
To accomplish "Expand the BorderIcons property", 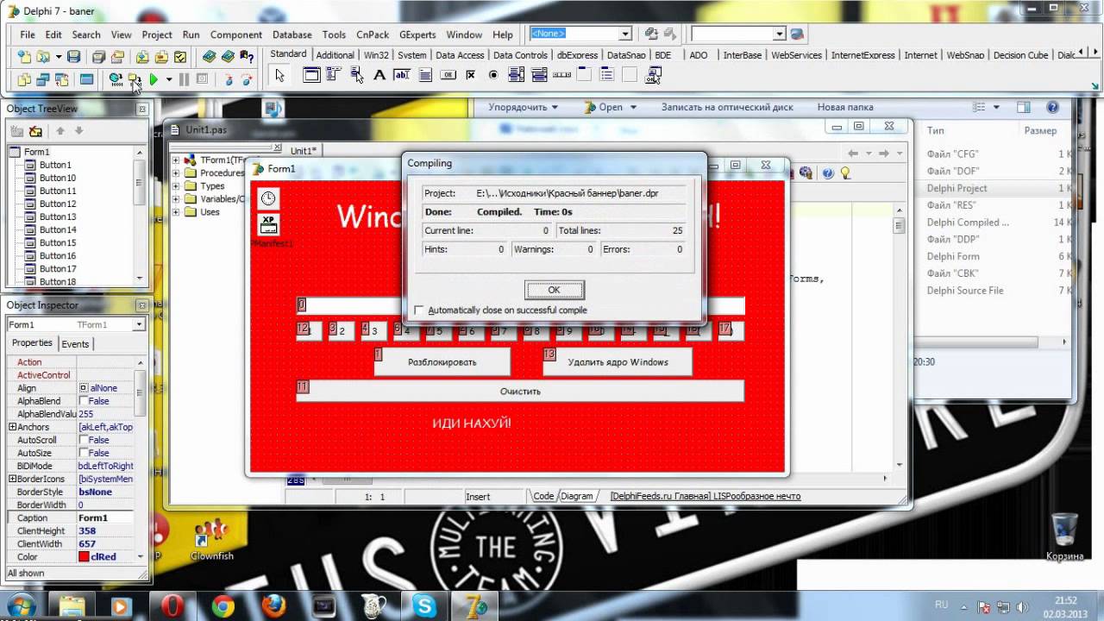I will tap(12, 479).
